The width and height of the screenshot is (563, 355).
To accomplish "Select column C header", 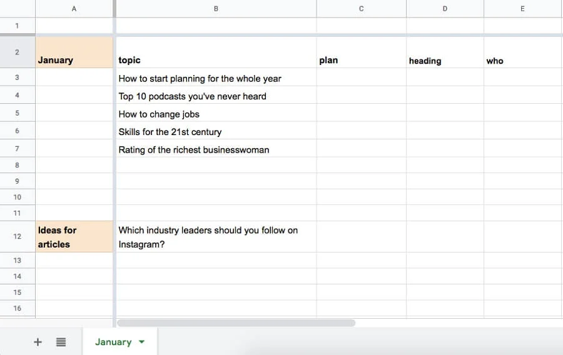I will pyautogui.click(x=361, y=9).
